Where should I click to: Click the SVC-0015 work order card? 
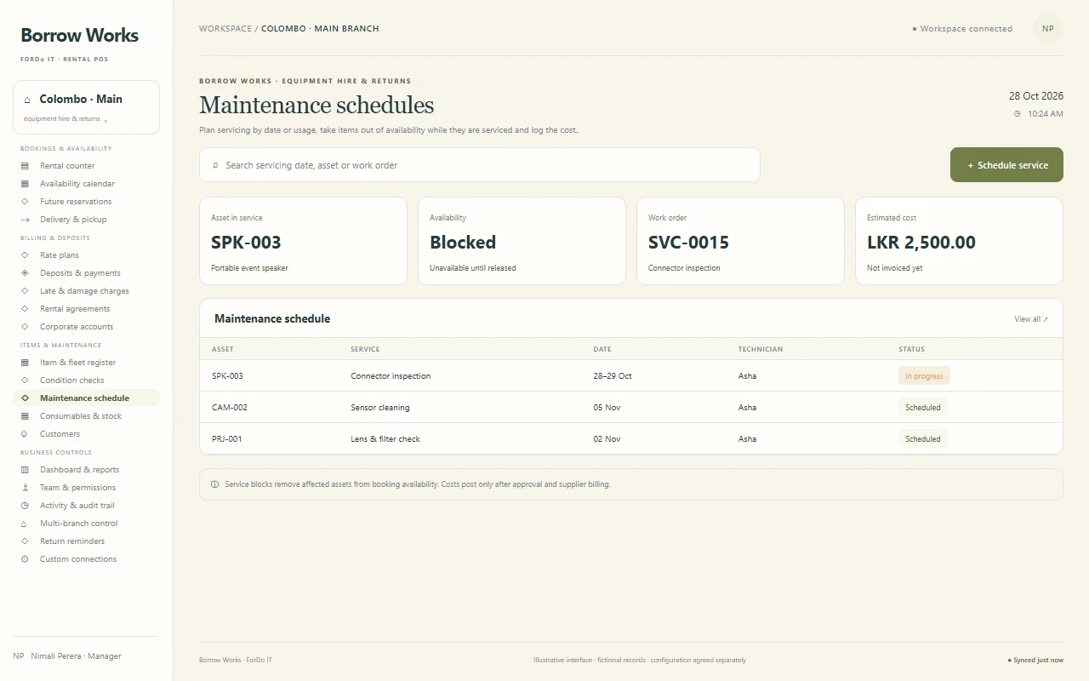click(740, 242)
